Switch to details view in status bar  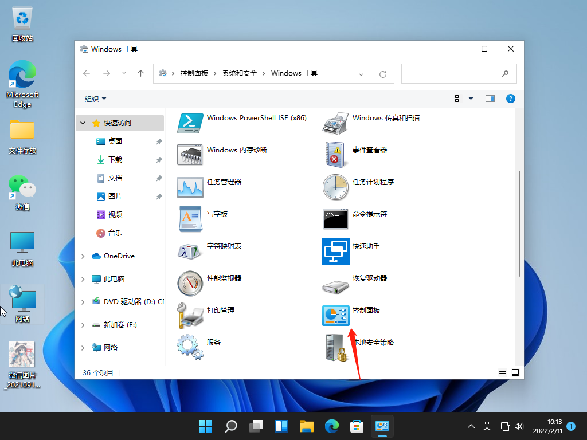point(503,372)
